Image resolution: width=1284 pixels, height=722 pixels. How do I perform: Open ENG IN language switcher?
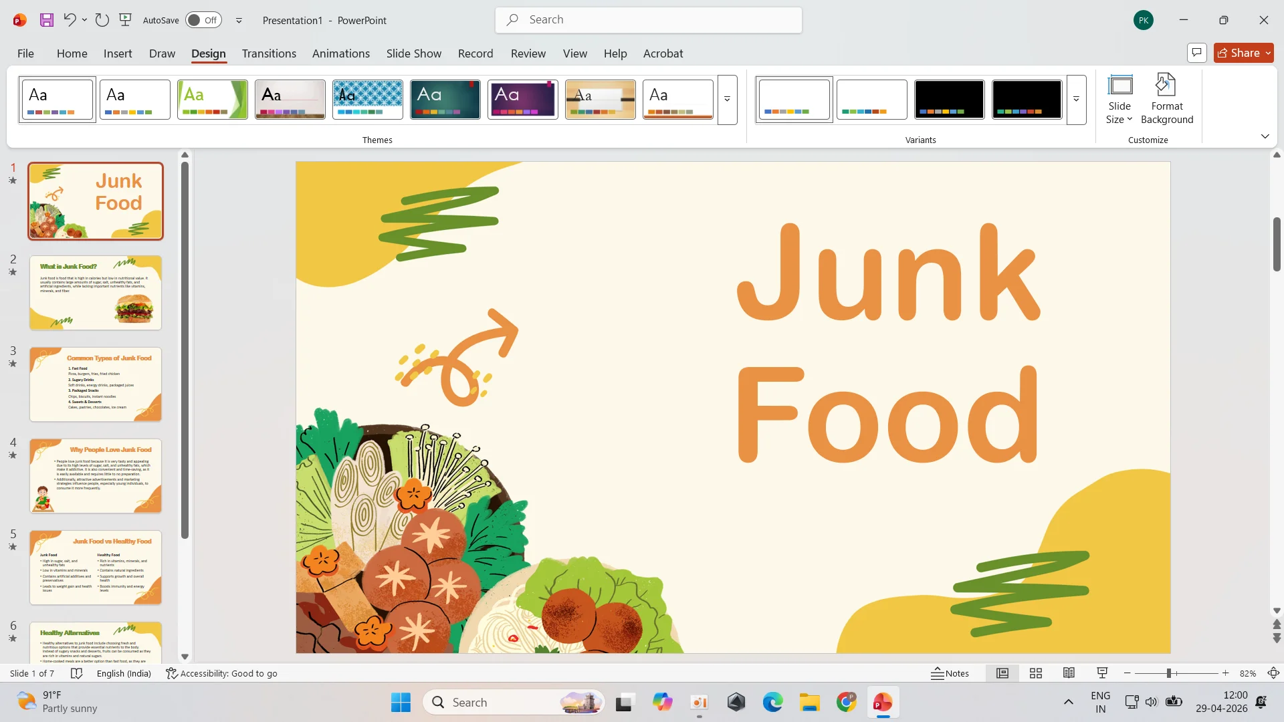pos(1100,702)
